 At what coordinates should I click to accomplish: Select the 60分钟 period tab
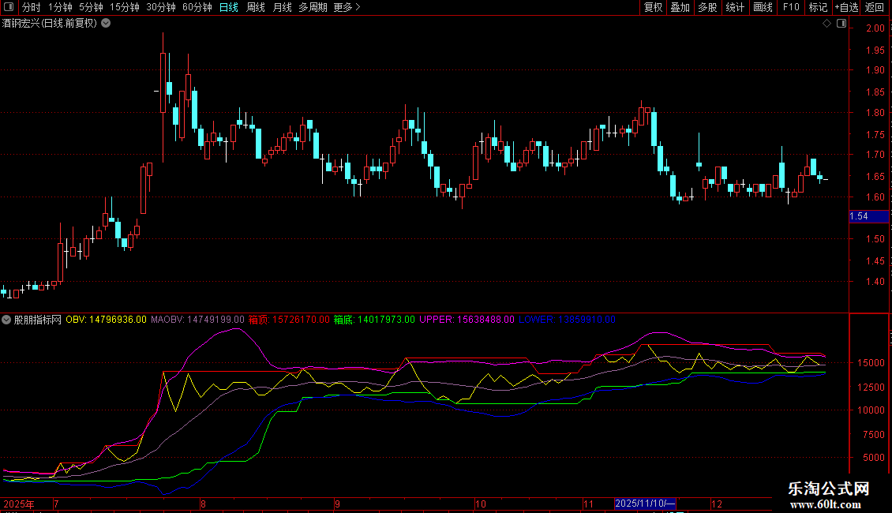tap(197, 7)
